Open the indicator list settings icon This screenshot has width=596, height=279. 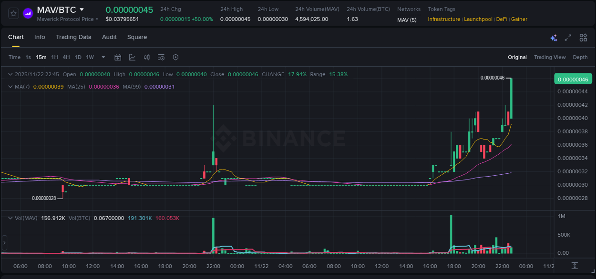point(161,57)
